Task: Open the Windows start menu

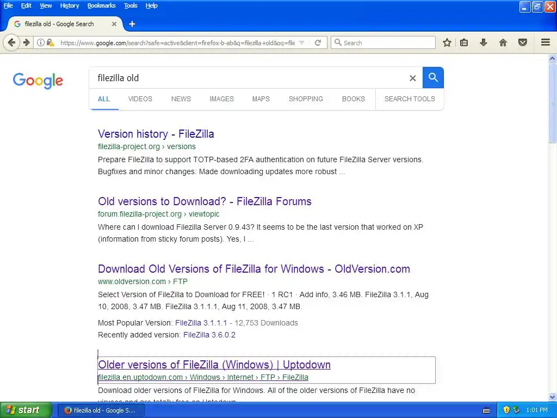Action: 25,410
